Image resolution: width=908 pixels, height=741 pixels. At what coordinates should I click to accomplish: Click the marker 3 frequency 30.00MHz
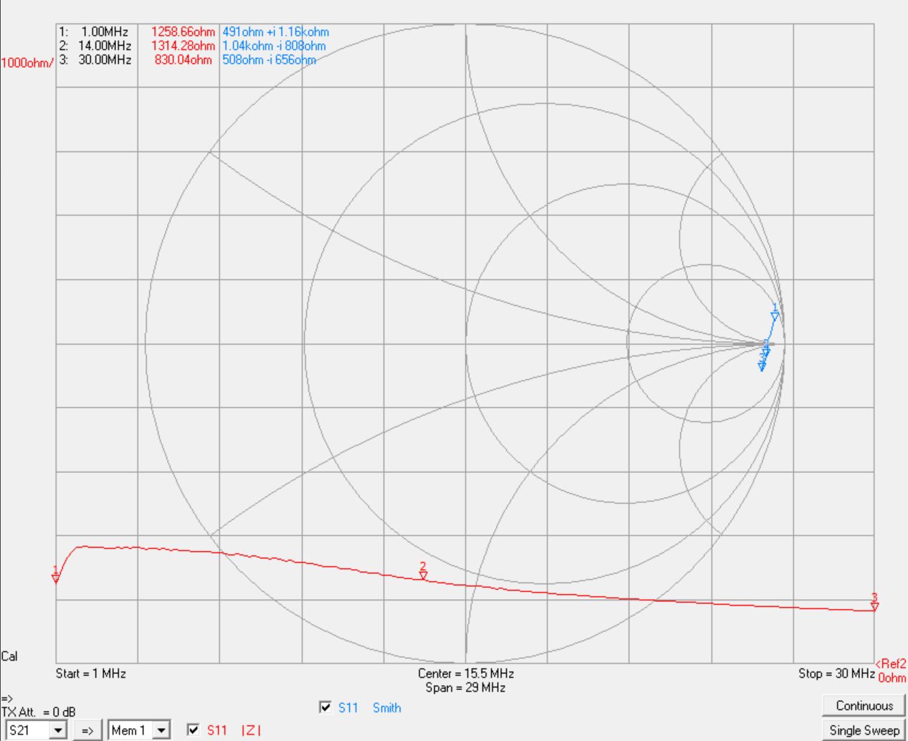[105, 59]
